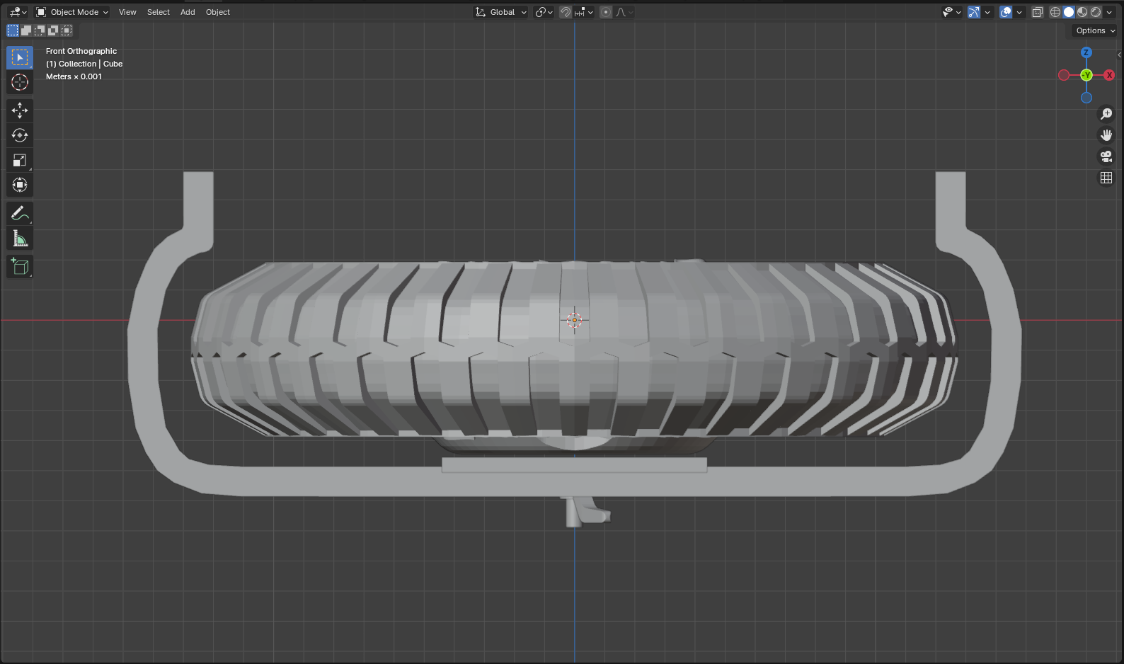Select the Add Cube tool
This screenshot has height=664, width=1124.
click(20, 267)
